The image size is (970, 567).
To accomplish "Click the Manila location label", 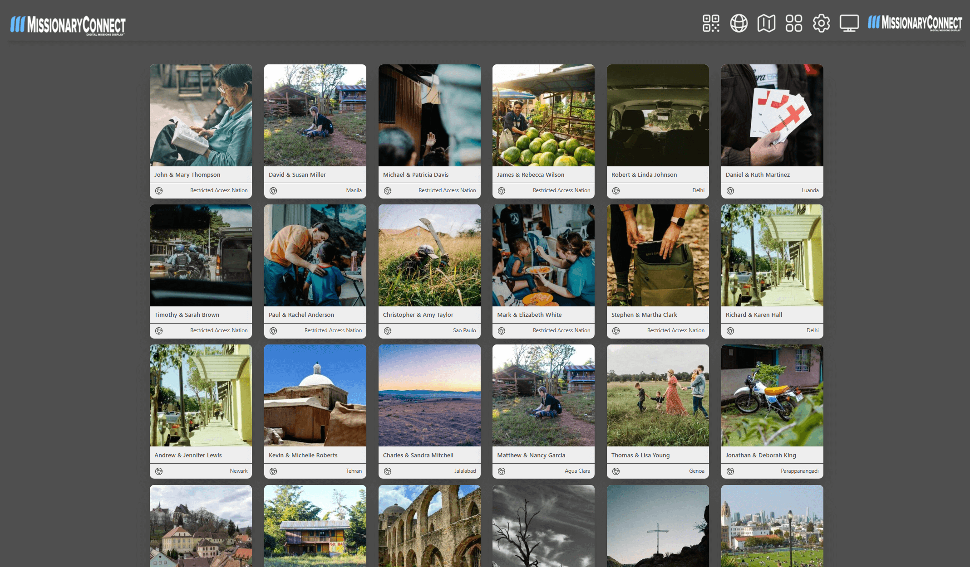I will [354, 190].
